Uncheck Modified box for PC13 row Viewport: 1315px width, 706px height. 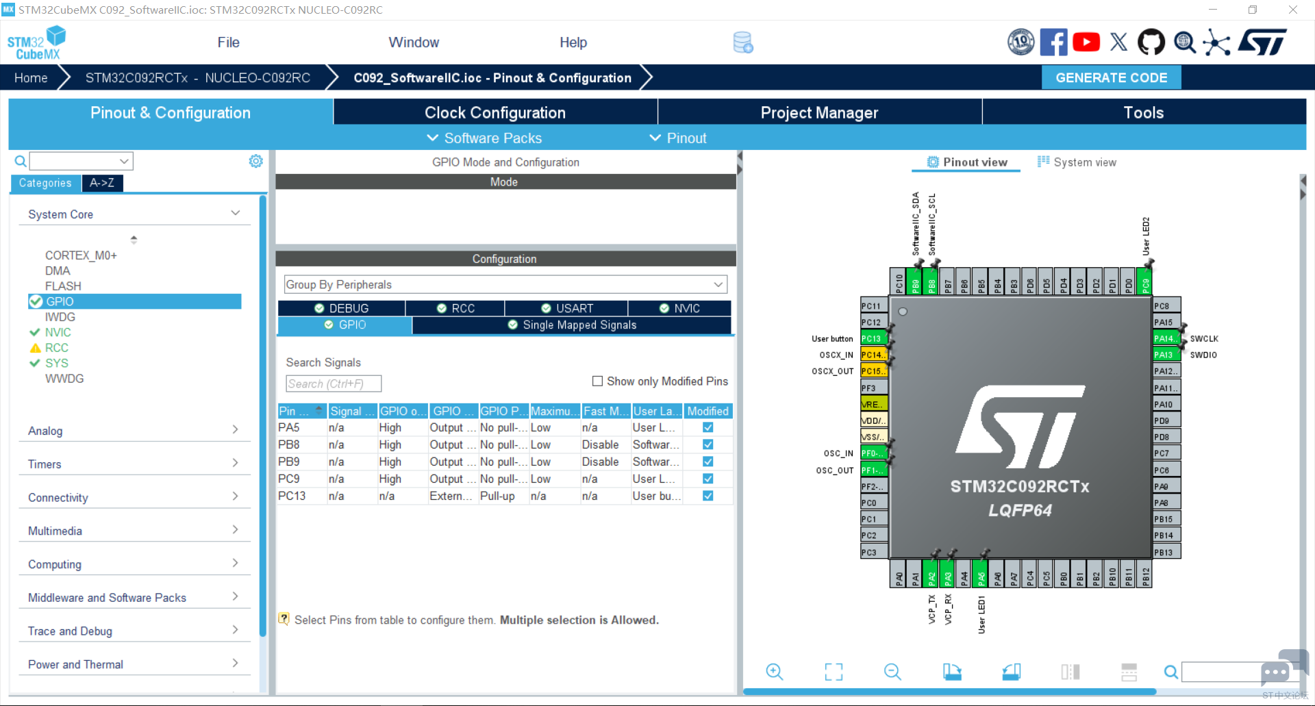[708, 496]
